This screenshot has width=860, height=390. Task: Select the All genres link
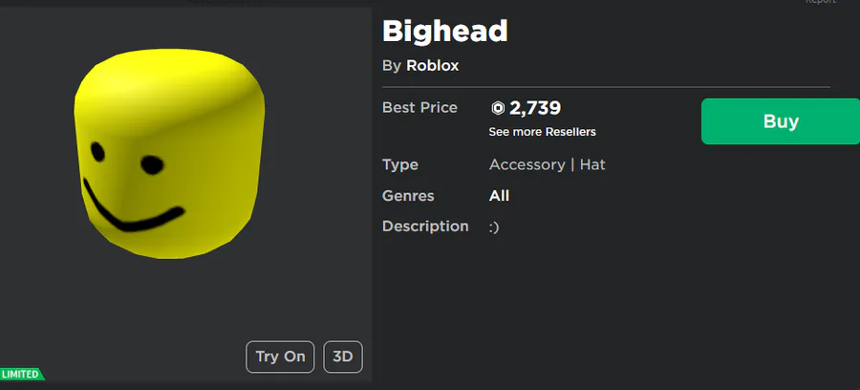point(499,196)
